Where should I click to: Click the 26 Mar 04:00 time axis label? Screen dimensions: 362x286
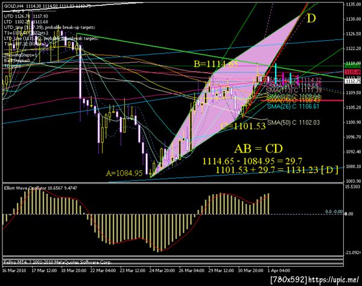coord(192,270)
